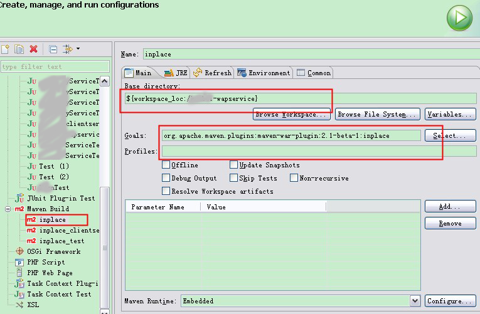Image resolution: width=480 pixels, height=314 pixels.
Task: Open the Maven Runtime dropdown
Action: point(415,301)
